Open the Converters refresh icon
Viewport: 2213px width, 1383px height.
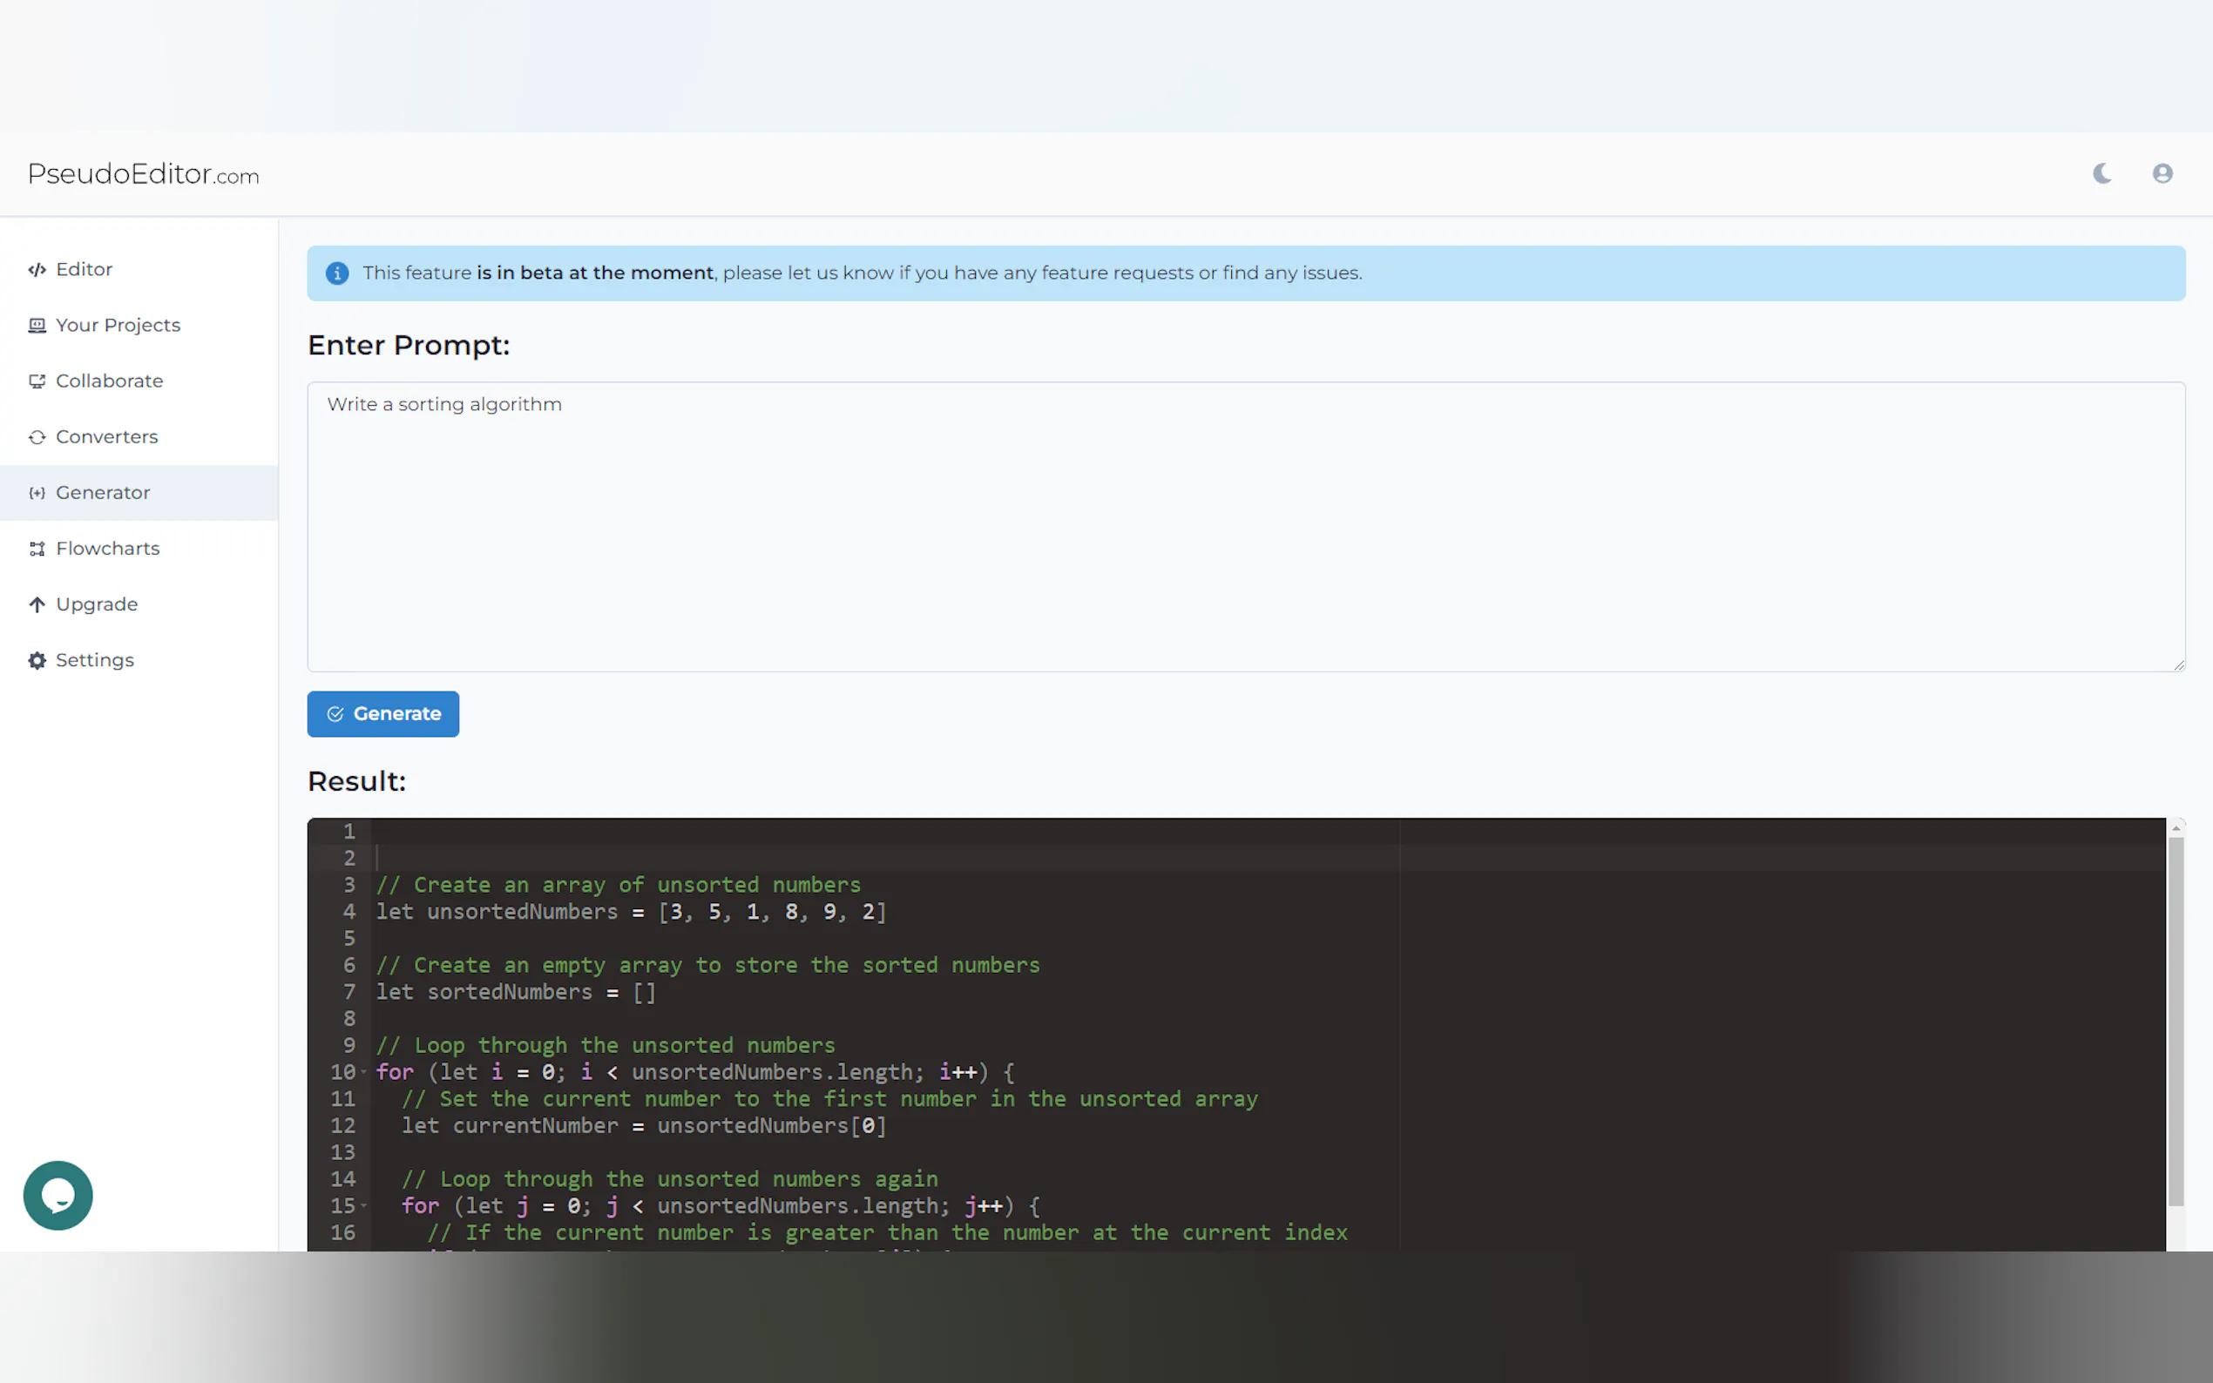tap(37, 437)
